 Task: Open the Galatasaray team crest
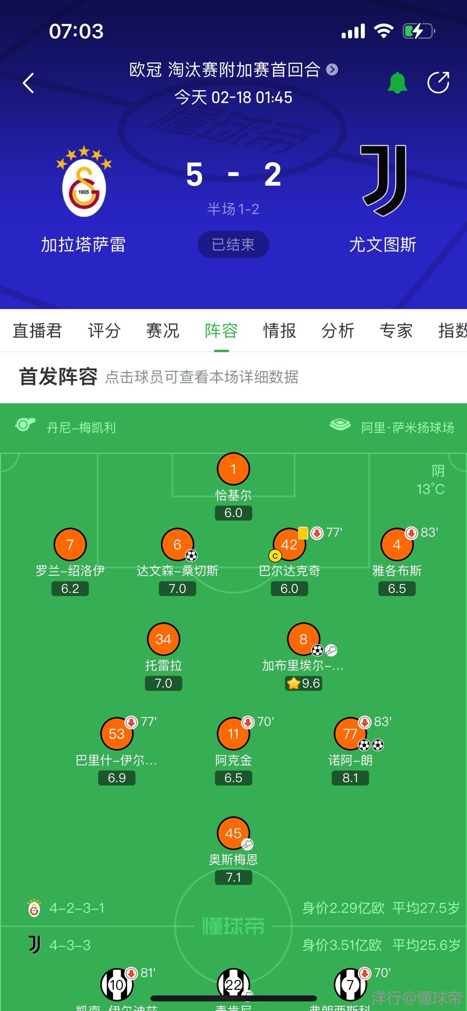(84, 182)
